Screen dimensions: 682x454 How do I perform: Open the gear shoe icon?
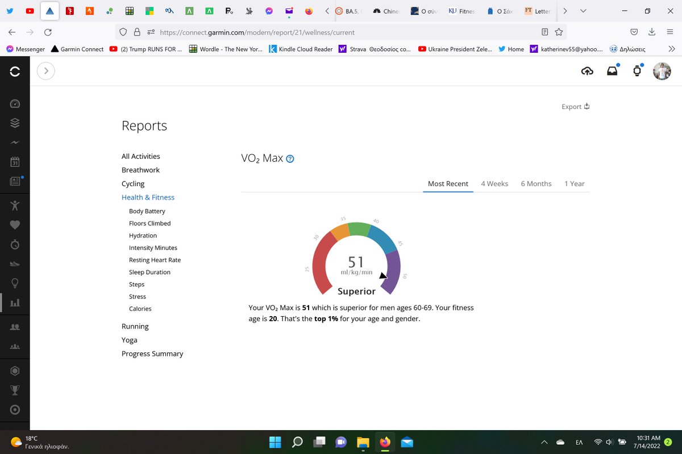point(15,263)
